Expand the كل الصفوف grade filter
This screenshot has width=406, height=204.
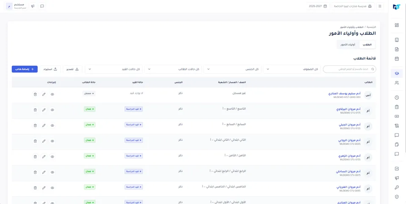[292, 69]
